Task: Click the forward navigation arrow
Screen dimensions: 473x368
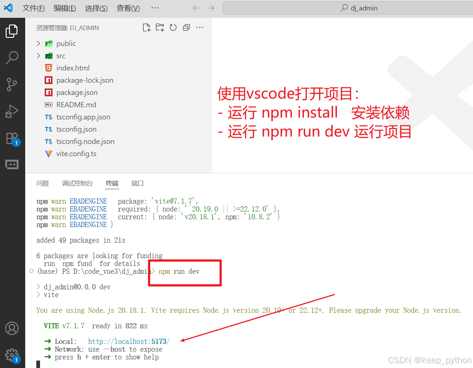Action: (211, 8)
